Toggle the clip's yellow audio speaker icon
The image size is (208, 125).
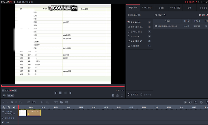29,114
